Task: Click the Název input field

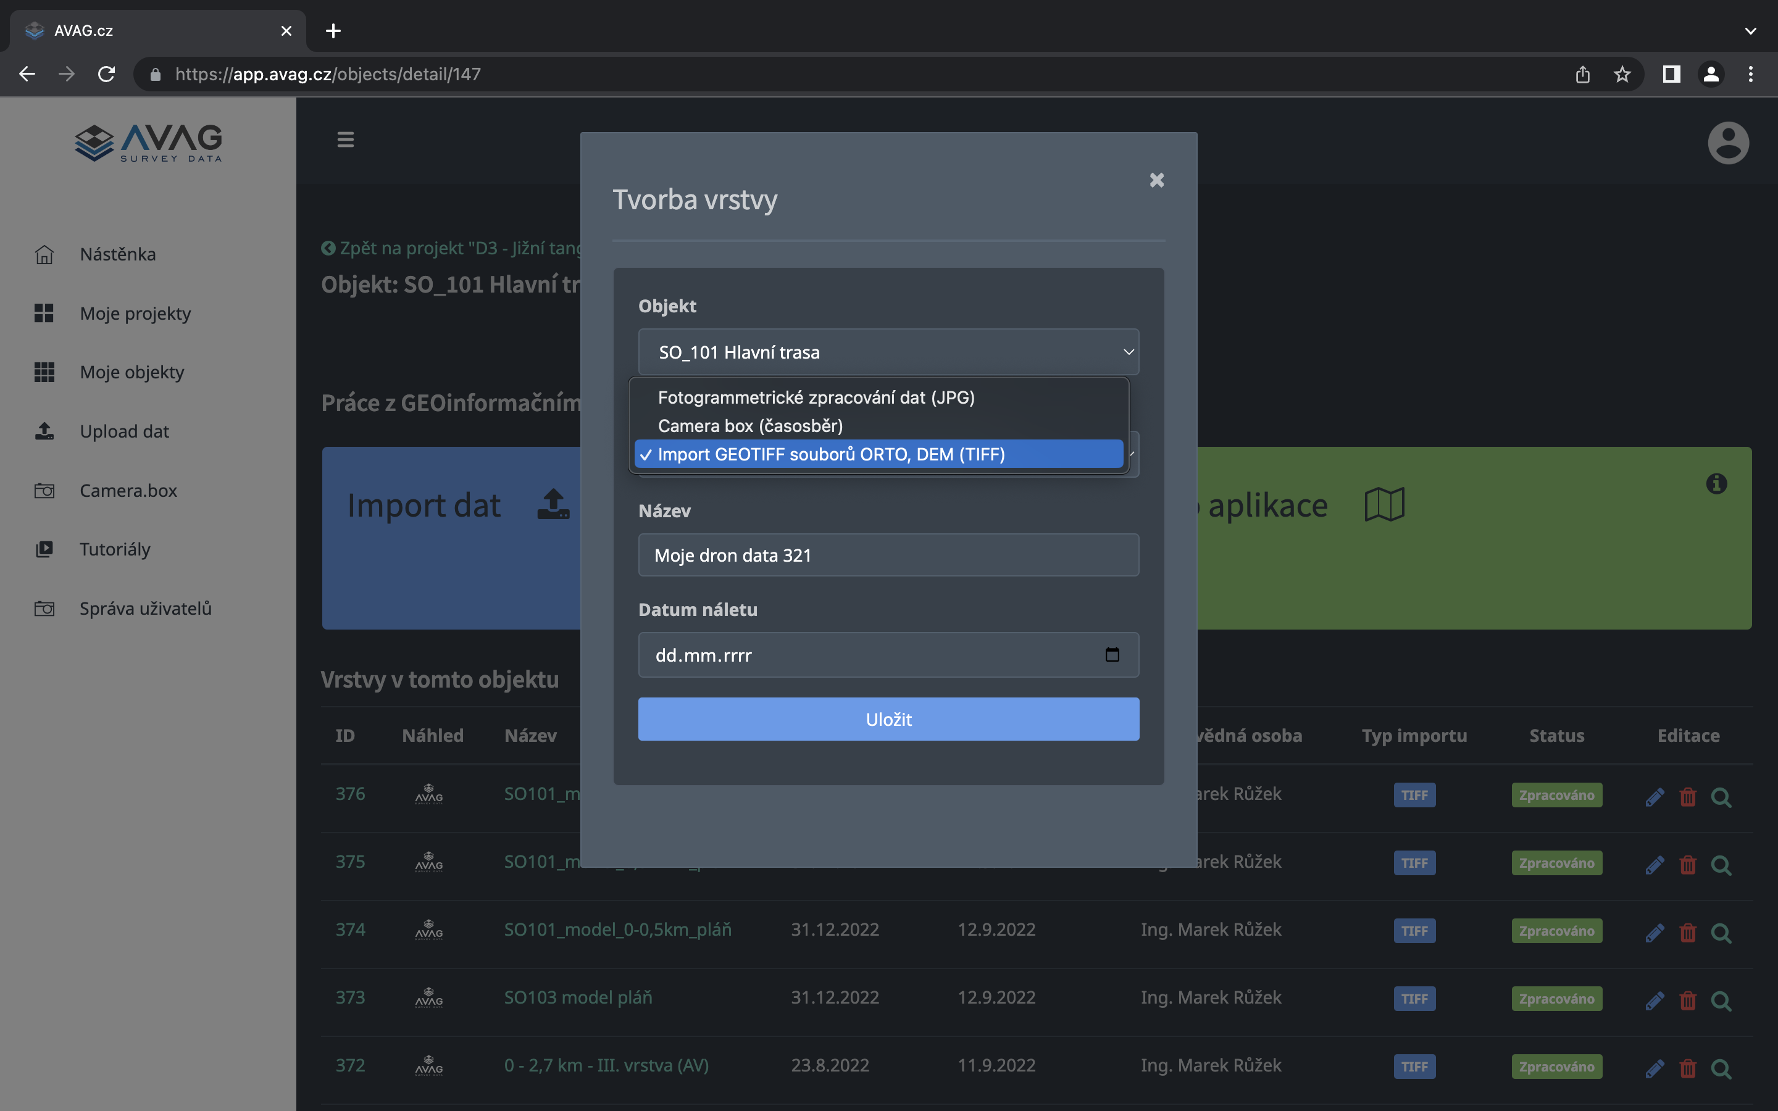Action: 888,555
